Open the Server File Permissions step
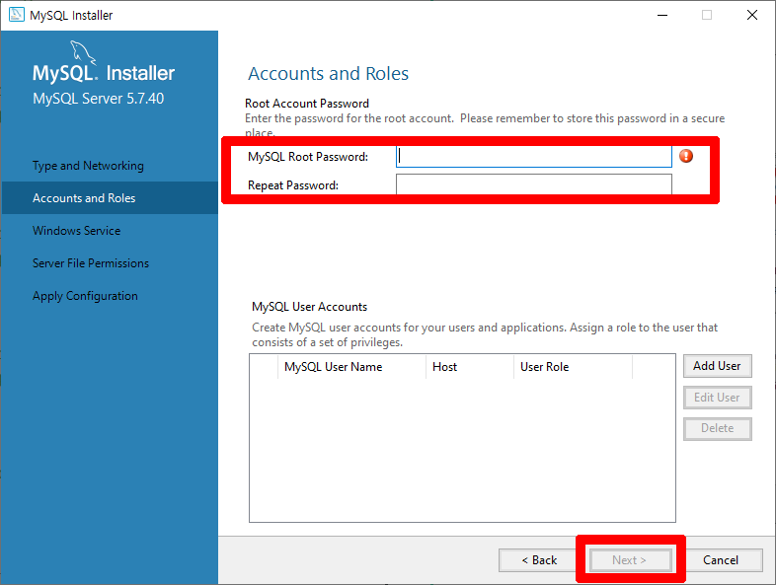Viewport: 776px width, 585px height. point(91,263)
